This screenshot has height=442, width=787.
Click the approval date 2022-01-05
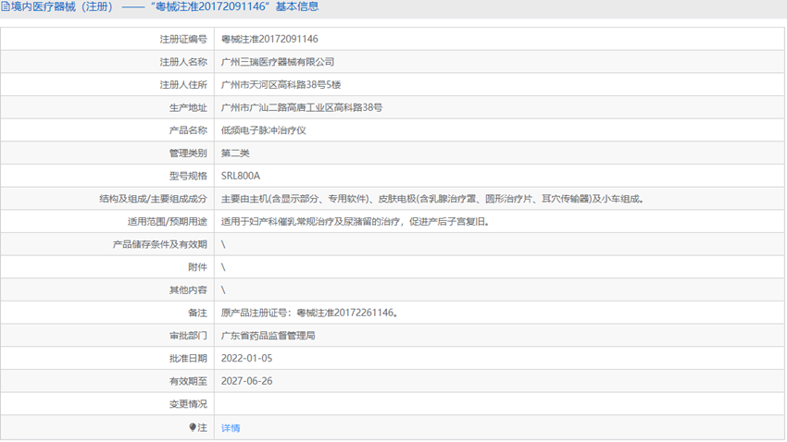(x=246, y=358)
